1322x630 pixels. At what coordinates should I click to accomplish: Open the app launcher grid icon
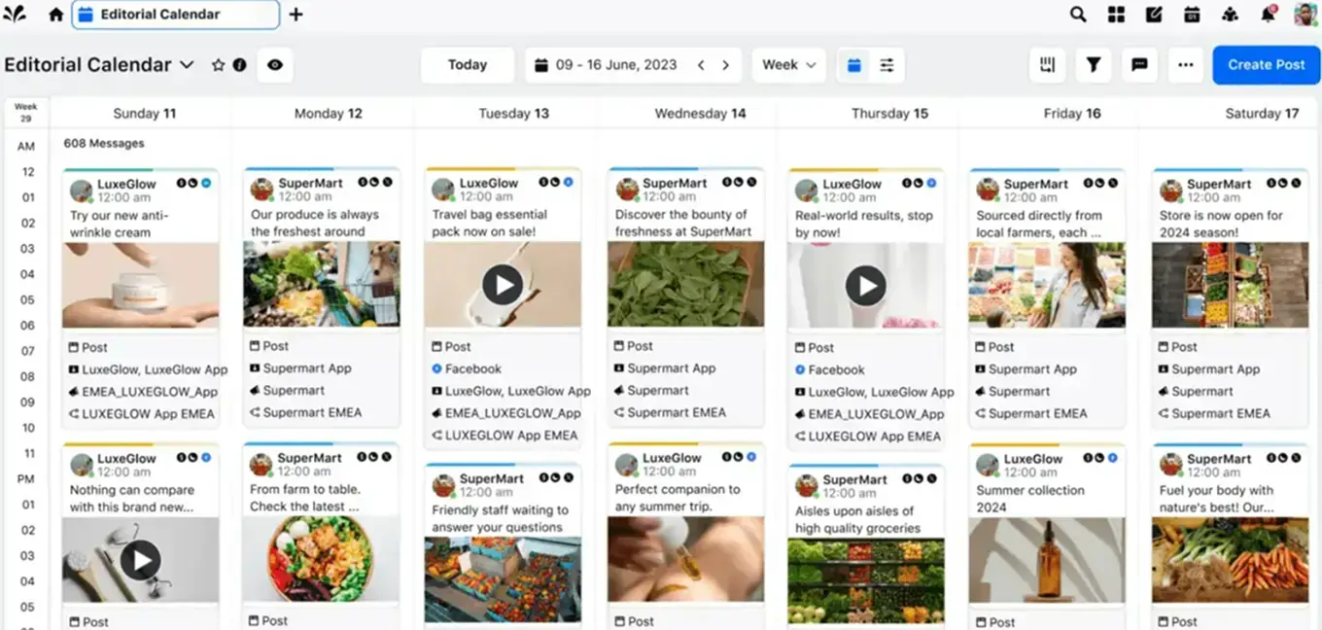coord(1116,15)
